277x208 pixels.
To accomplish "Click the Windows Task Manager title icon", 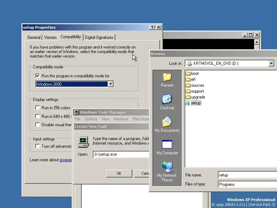I will [x=76, y=112].
